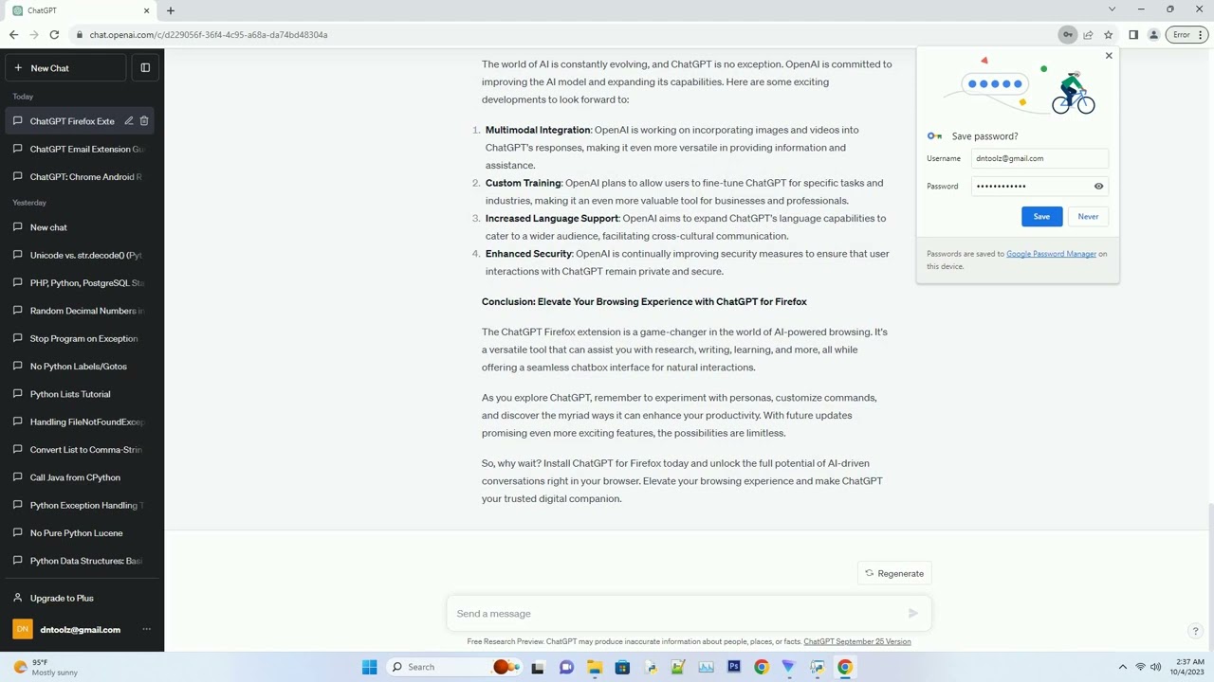Viewport: 1214px width, 682px height.
Task: Open PHP, Python, PostgreSQL chat
Action: point(82,283)
